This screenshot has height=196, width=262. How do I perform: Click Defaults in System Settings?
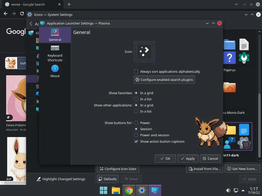click(108, 179)
